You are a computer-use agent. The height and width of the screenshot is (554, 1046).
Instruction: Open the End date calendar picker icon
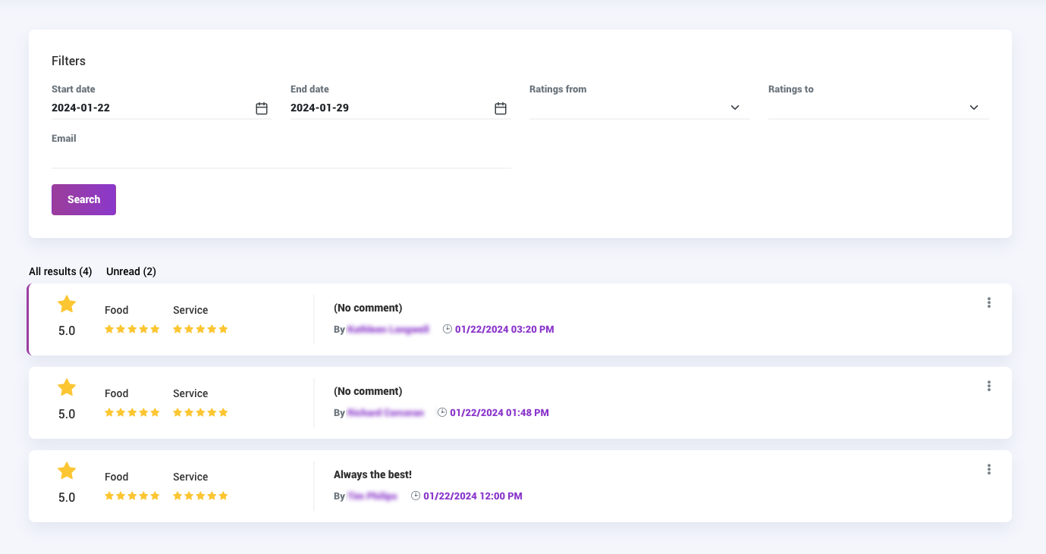pos(501,108)
